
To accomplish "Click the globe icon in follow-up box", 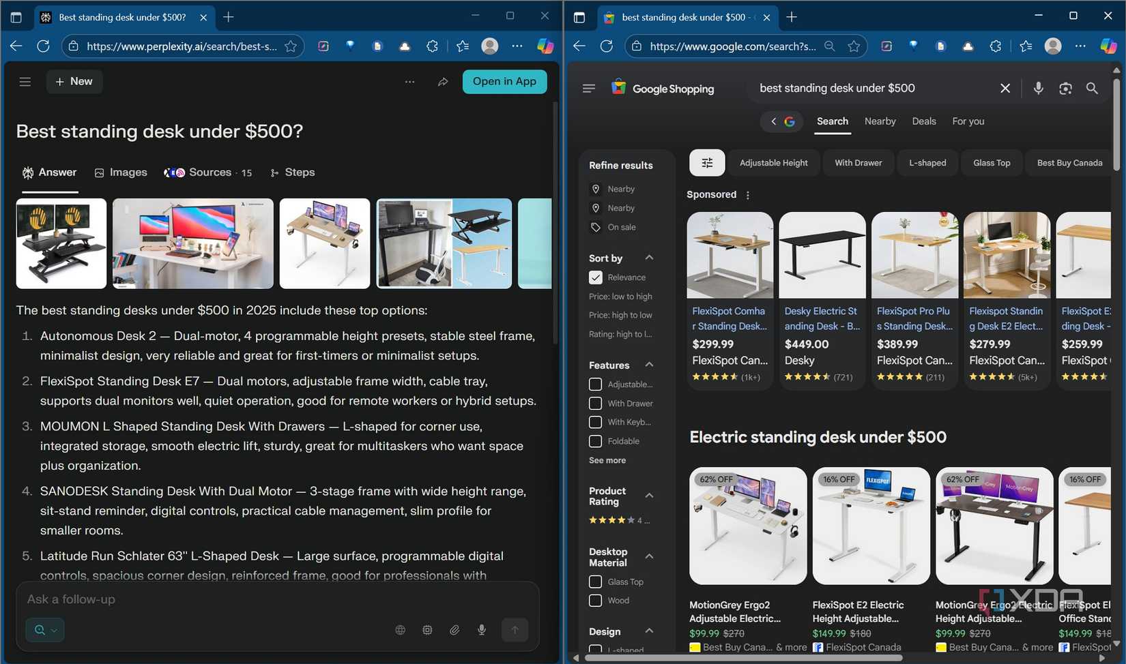I will click(x=401, y=630).
